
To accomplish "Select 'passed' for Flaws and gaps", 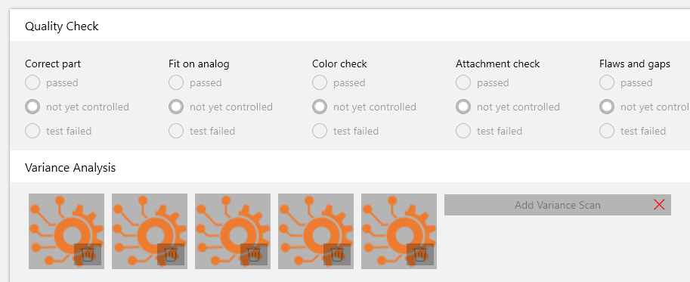I will 607,82.
